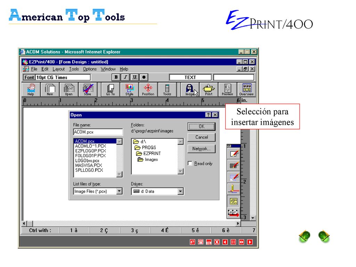Click the red pause playback icon
Image resolution: width=356 pixels, height=267 pixels.
tap(233, 242)
